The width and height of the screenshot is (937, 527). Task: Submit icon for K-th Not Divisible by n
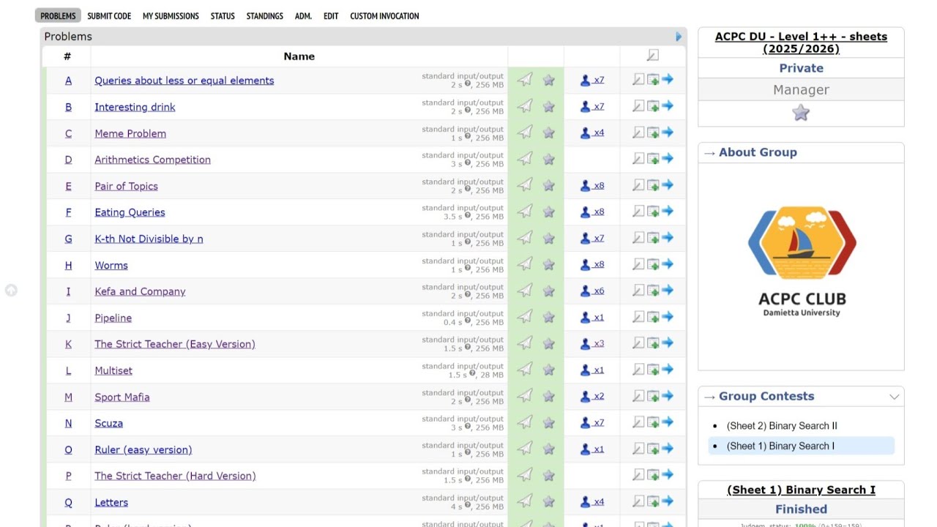pyautogui.click(x=525, y=238)
